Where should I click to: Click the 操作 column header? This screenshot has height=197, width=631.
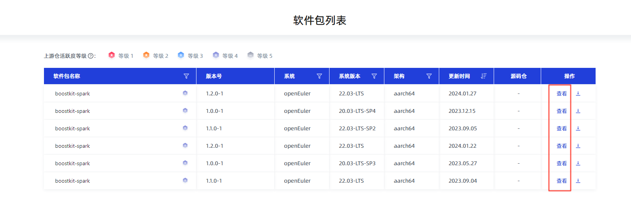tap(570, 76)
